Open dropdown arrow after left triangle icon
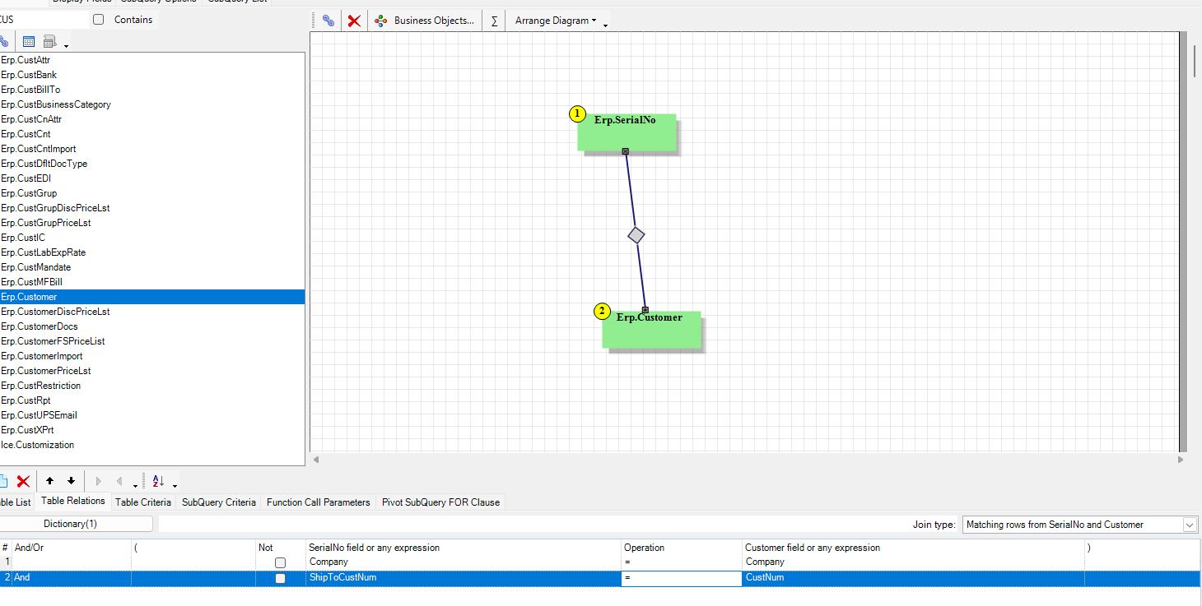Viewport: 1202px width, 606px height. pos(135,484)
